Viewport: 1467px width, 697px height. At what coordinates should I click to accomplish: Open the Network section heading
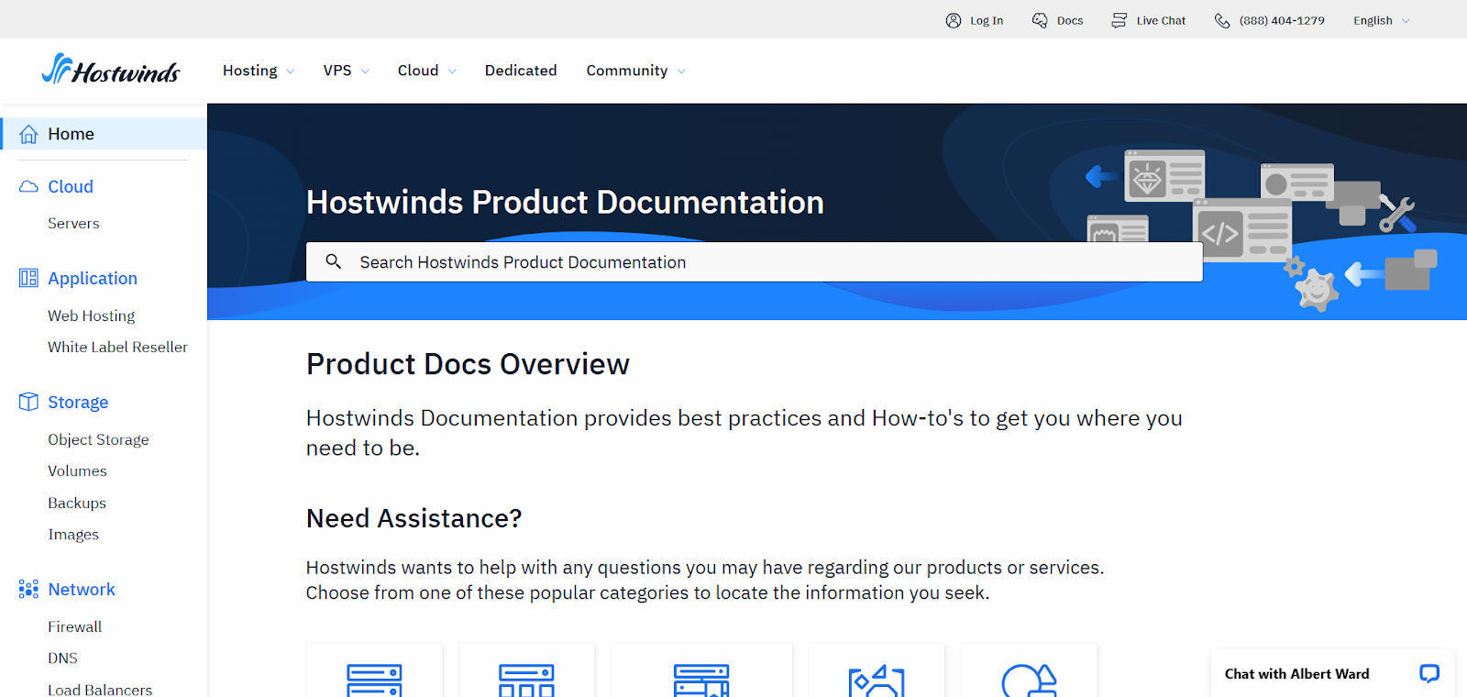(82, 589)
